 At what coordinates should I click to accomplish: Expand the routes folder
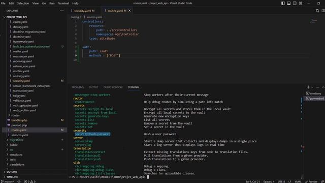point(15,115)
